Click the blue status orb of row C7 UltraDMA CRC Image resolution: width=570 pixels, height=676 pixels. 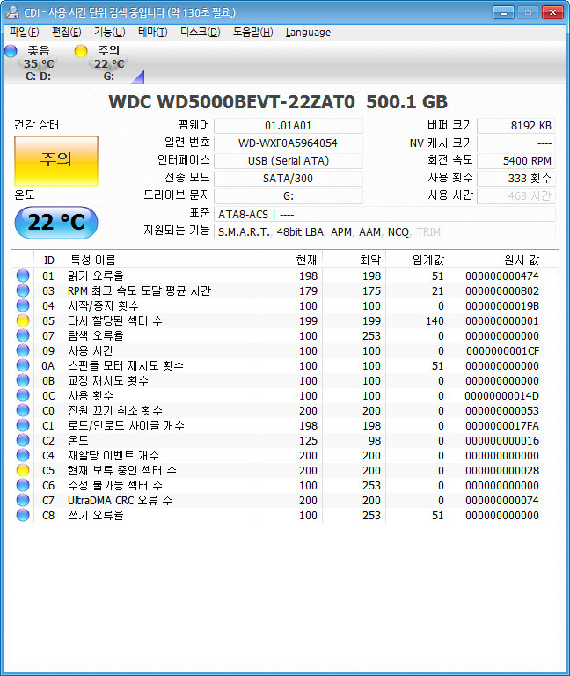click(23, 500)
